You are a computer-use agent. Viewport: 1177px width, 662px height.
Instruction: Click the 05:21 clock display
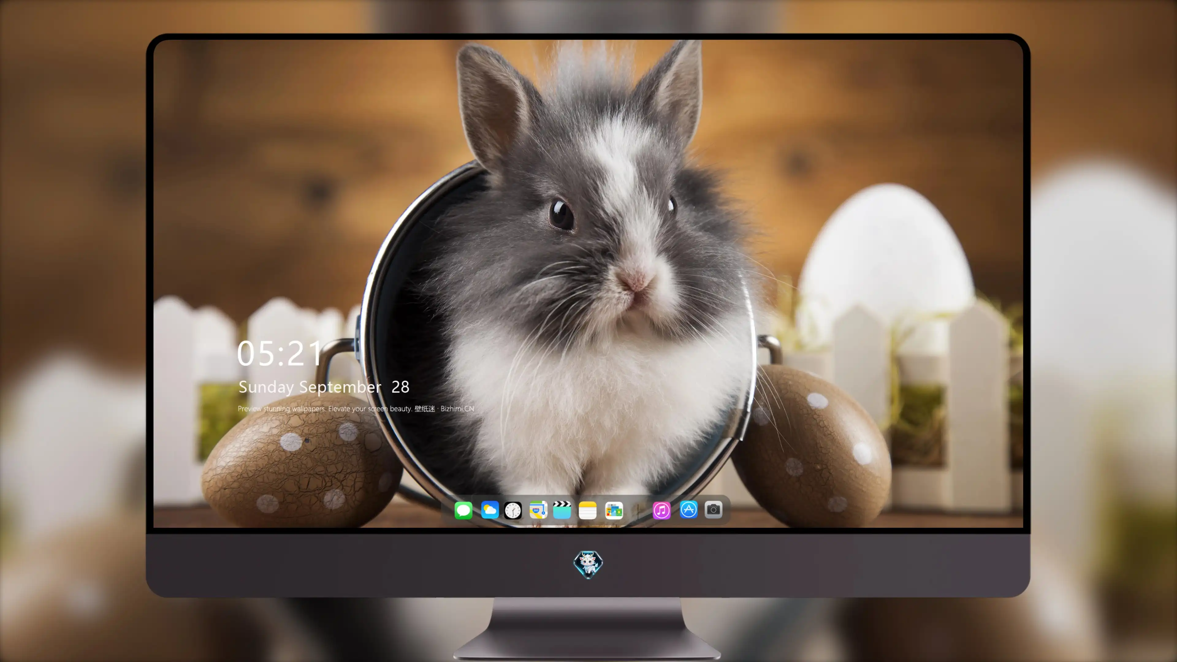click(x=280, y=354)
